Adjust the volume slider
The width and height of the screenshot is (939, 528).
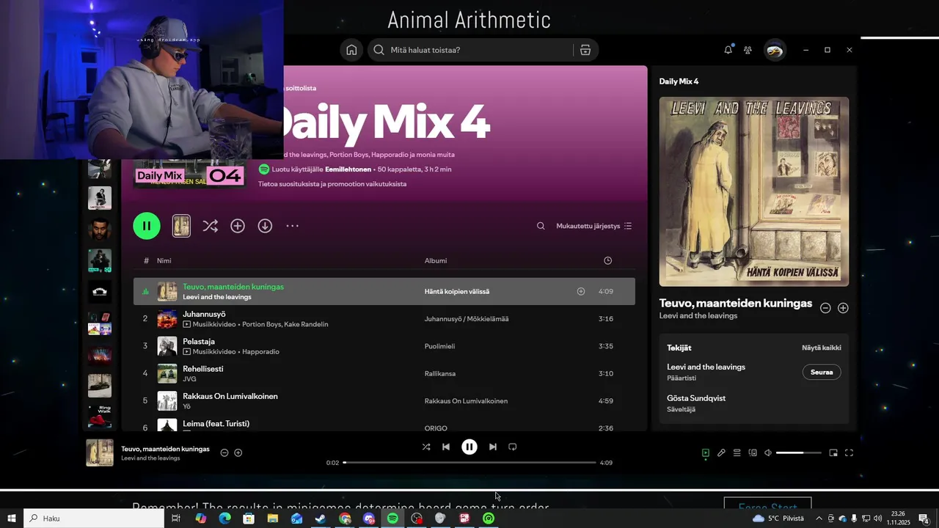click(x=799, y=452)
